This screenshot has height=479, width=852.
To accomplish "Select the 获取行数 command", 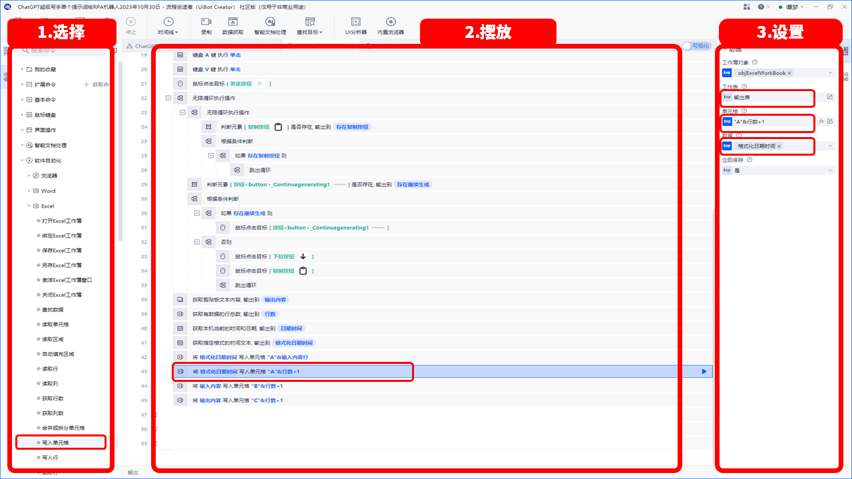I will coord(53,398).
